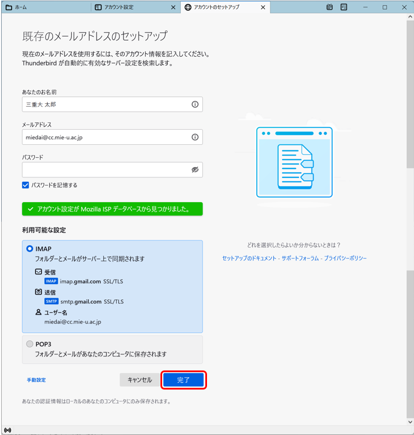The image size is (414, 435).
Task: Click the username miedai@cc.mie-u.ac.jp under ユーザー名
Action: pos(73,322)
